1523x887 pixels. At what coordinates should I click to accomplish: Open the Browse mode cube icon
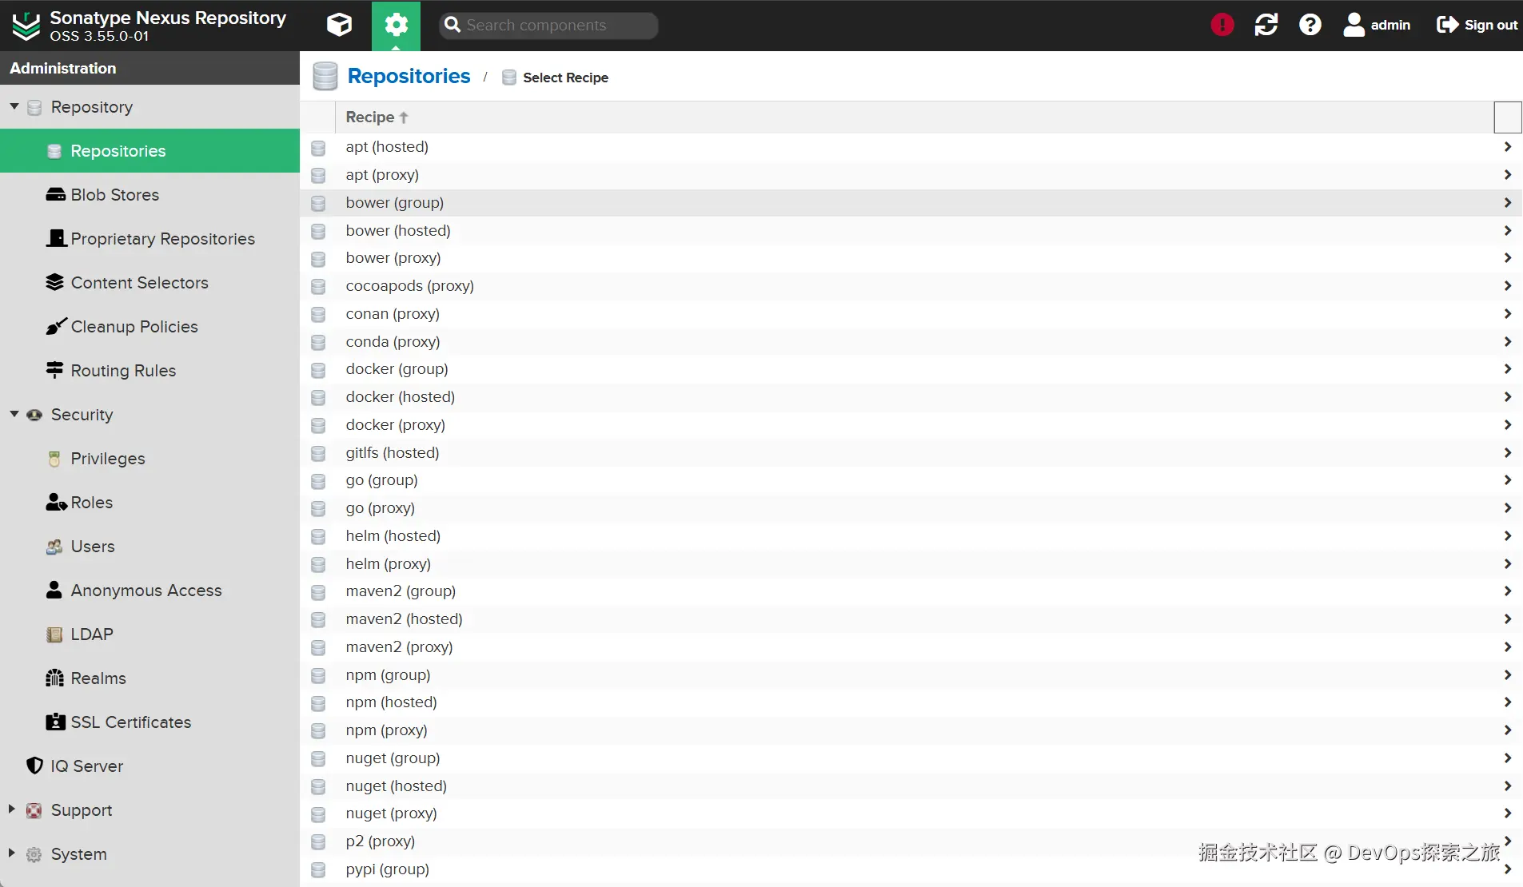[339, 25]
